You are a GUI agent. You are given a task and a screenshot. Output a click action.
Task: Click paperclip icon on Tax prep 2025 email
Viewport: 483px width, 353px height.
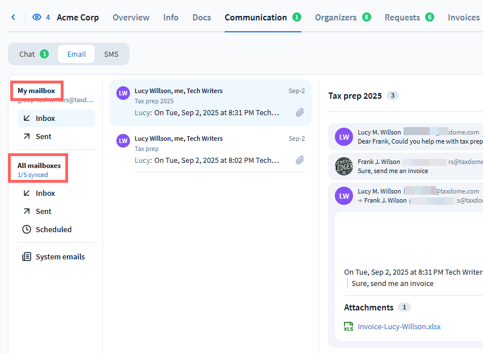[300, 113]
